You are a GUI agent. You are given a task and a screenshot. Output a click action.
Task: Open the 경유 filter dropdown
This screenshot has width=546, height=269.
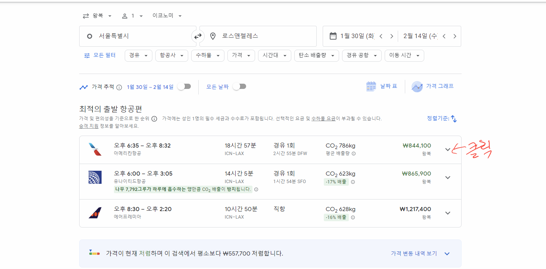coord(138,55)
